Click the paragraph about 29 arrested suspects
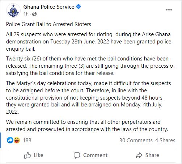 click(89, 42)
